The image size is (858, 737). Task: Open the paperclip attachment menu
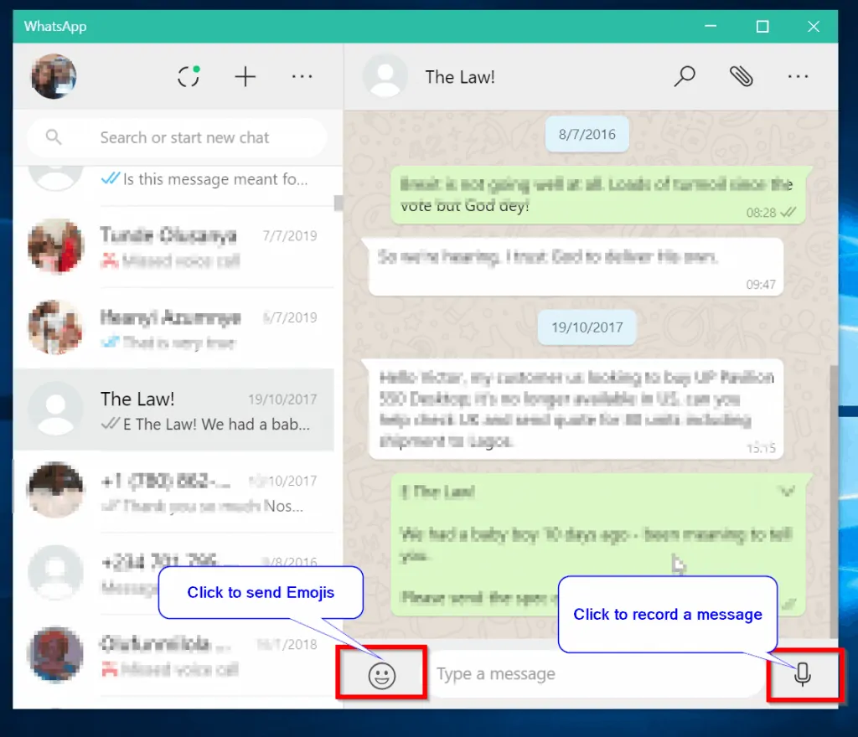(741, 77)
